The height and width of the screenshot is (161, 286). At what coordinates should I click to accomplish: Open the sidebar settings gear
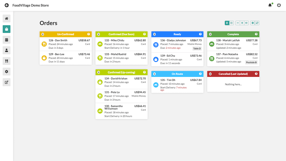coord(6,71)
